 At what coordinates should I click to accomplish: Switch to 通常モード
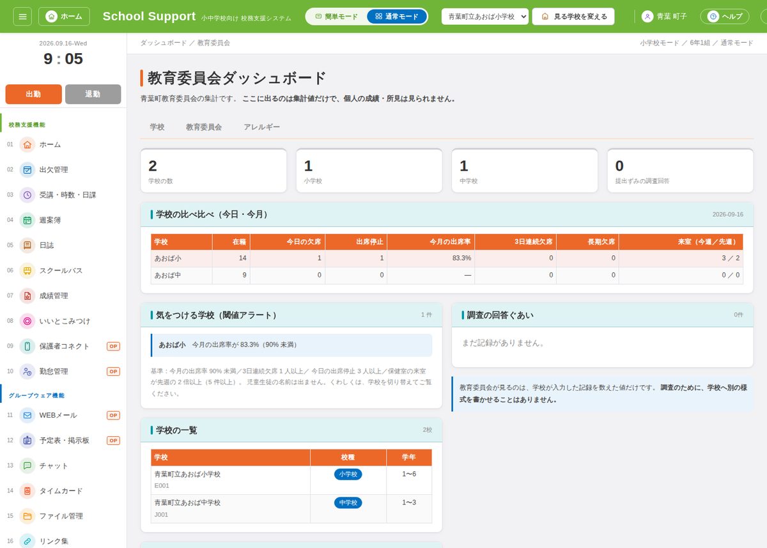(396, 17)
